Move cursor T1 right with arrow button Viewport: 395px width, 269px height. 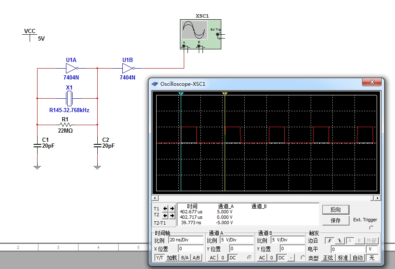click(x=172, y=208)
